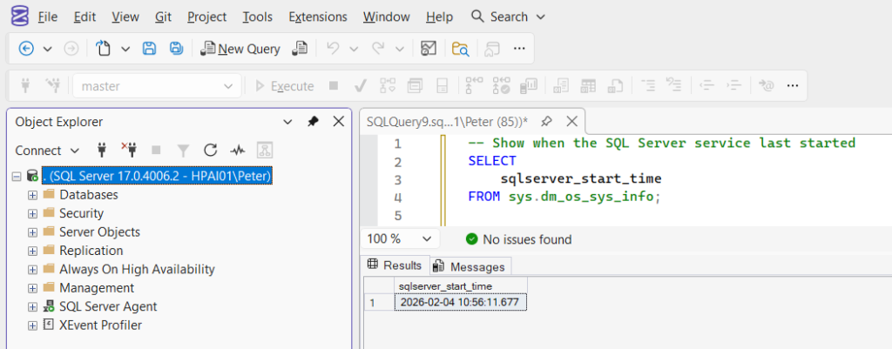Click the New Query button

[241, 49]
